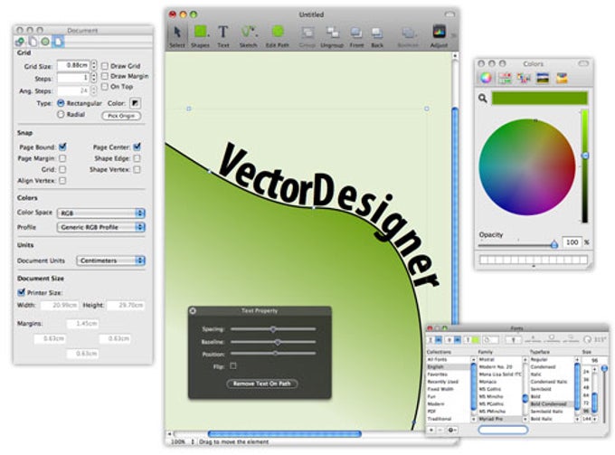Toggle Flip checkbox in Text Property
615x455 pixels.
[233, 365]
